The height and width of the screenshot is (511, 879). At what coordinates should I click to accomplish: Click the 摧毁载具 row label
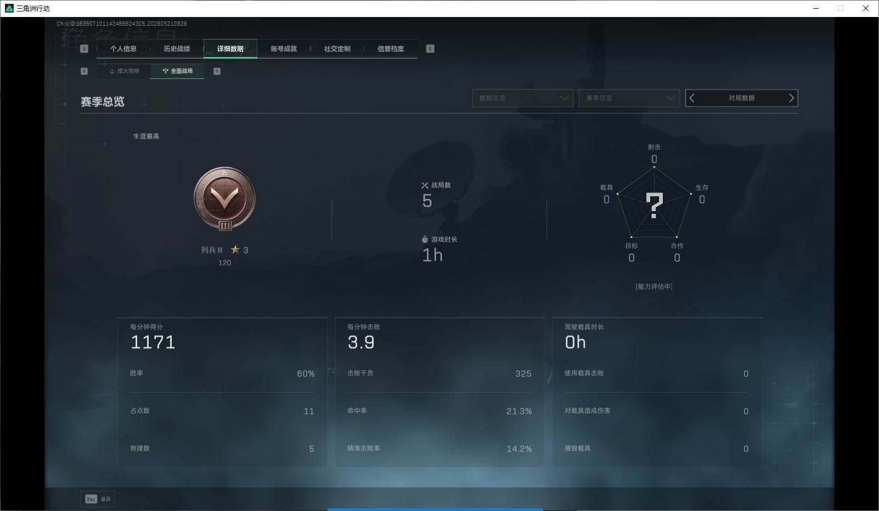pyautogui.click(x=578, y=448)
